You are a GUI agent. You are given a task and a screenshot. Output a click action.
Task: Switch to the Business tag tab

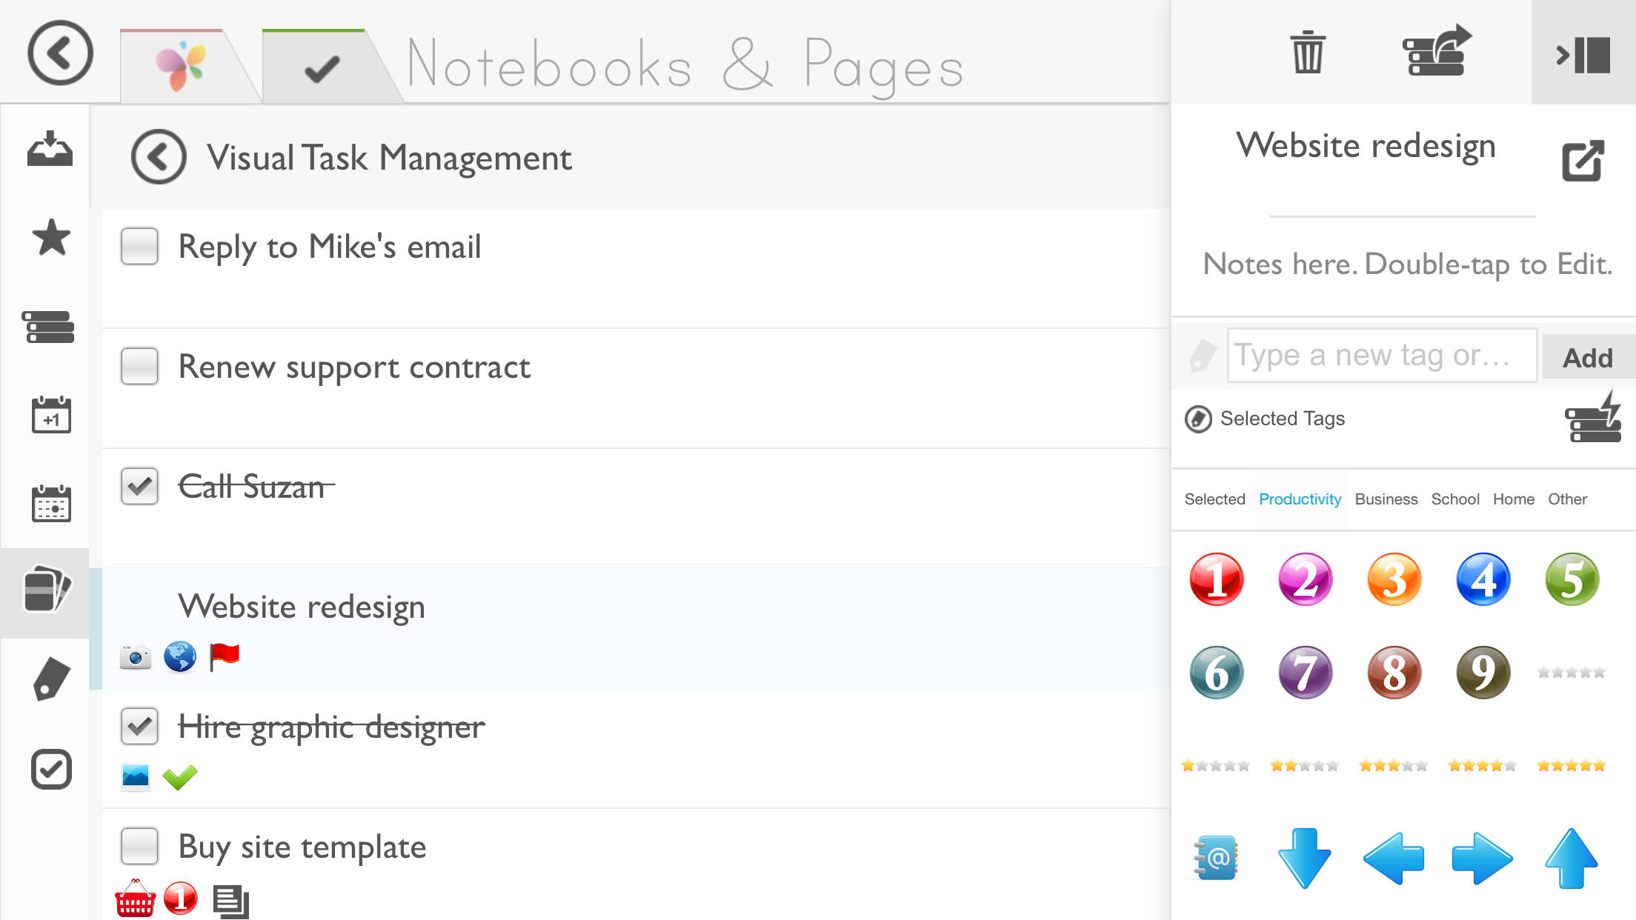click(1386, 499)
